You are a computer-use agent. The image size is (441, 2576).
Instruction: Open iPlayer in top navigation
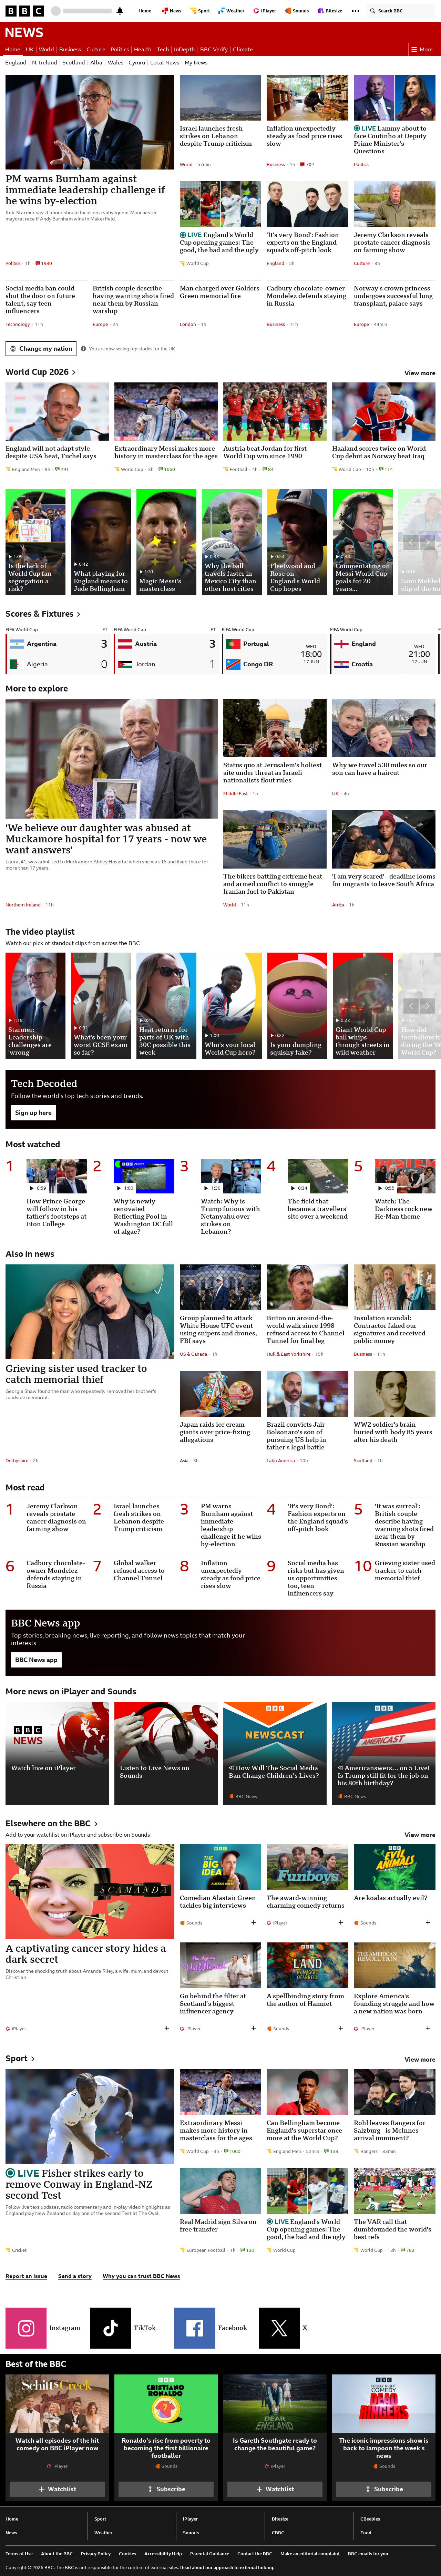click(x=265, y=11)
